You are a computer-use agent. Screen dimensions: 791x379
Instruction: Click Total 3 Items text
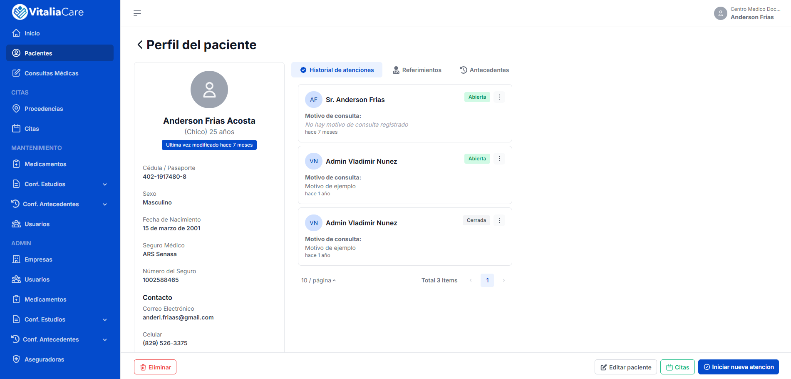[x=439, y=280]
